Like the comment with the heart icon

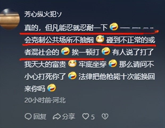tap(85, 117)
